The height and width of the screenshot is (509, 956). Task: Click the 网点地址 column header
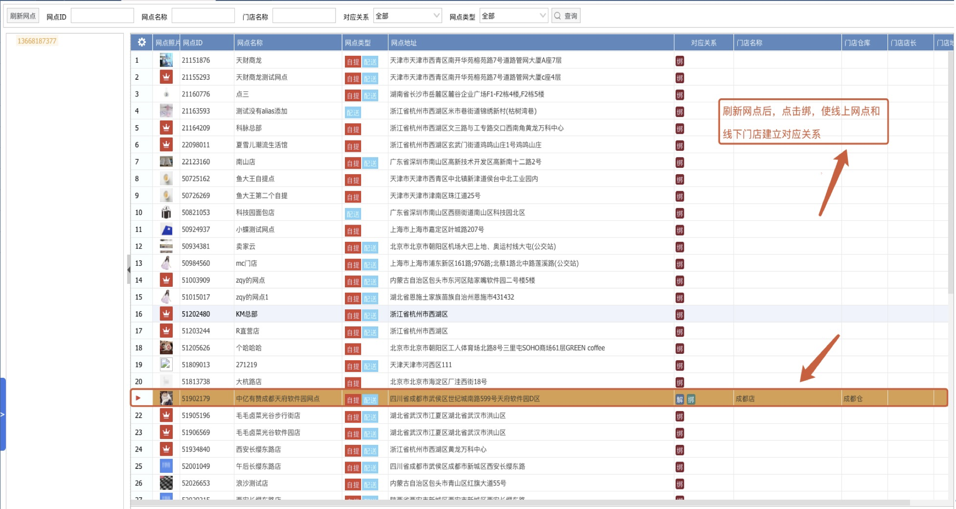coord(531,43)
